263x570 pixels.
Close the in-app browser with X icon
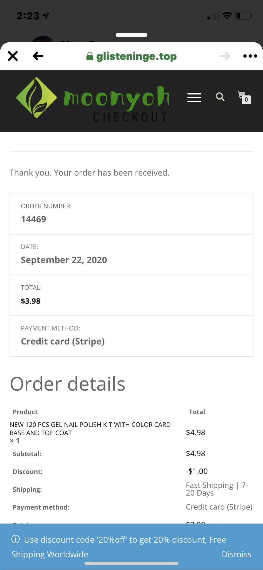click(x=13, y=56)
